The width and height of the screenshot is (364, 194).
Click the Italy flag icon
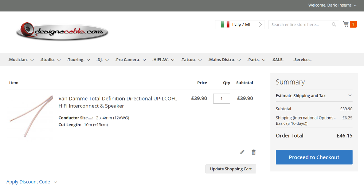(x=225, y=25)
